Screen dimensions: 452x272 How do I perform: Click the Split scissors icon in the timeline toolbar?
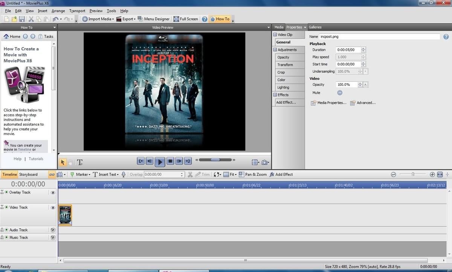coord(190,175)
